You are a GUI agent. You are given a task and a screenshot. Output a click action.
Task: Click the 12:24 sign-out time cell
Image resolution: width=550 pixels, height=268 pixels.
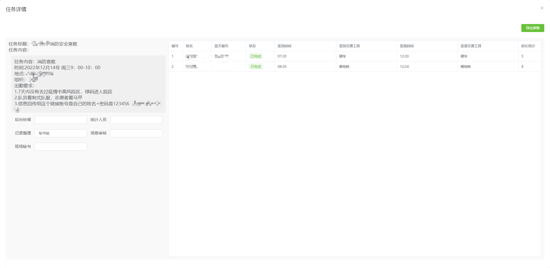404,67
